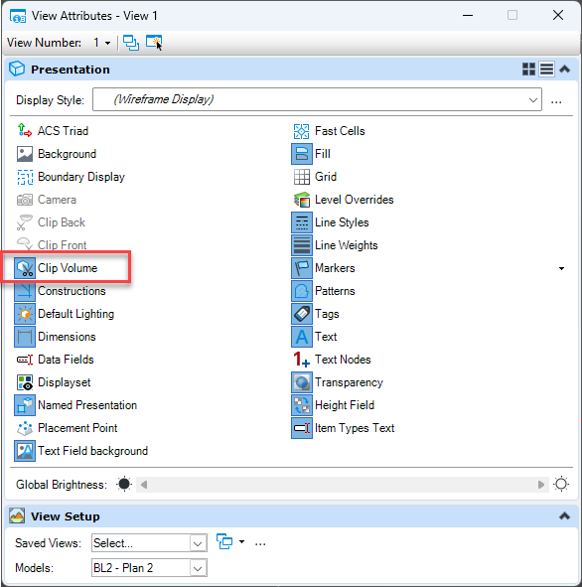Viewport: 582px width, 587px height.
Task: Click the View Attributes window title icon
Action: click(x=18, y=17)
